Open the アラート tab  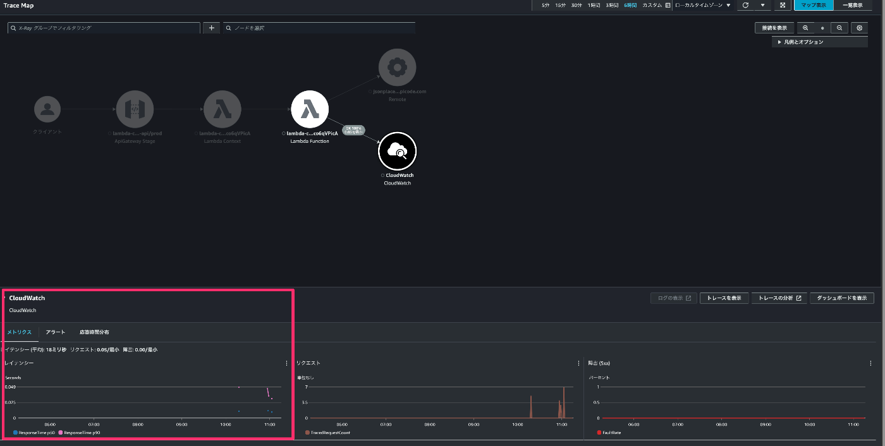pos(56,332)
